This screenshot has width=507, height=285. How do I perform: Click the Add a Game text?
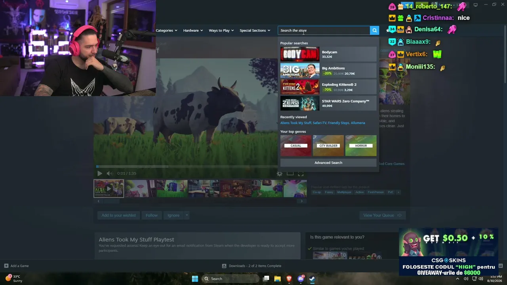click(x=19, y=266)
